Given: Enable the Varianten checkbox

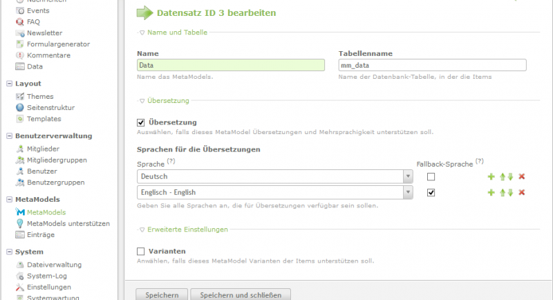Looking at the screenshot, I should [x=142, y=251].
